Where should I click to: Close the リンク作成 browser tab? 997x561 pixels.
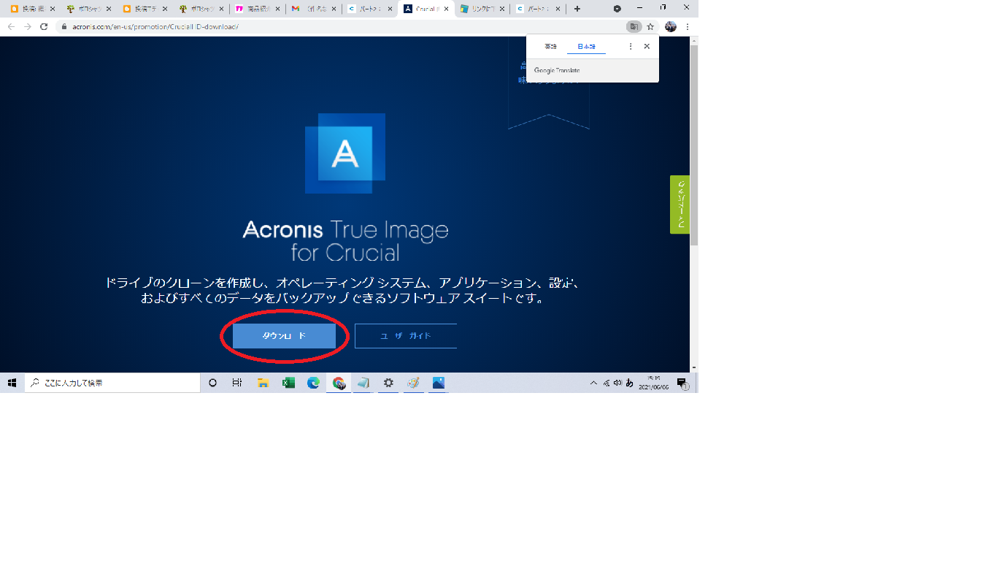pyautogui.click(x=501, y=9)
